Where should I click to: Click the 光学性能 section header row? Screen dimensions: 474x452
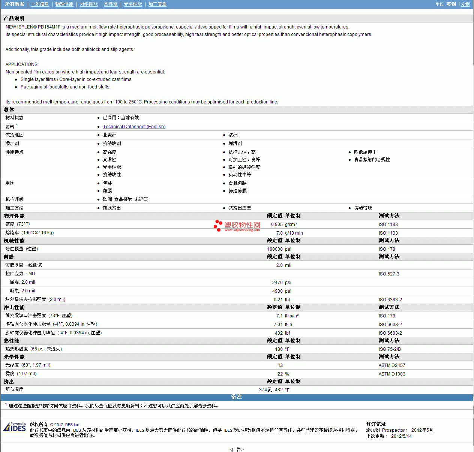(x=237, y=357)
